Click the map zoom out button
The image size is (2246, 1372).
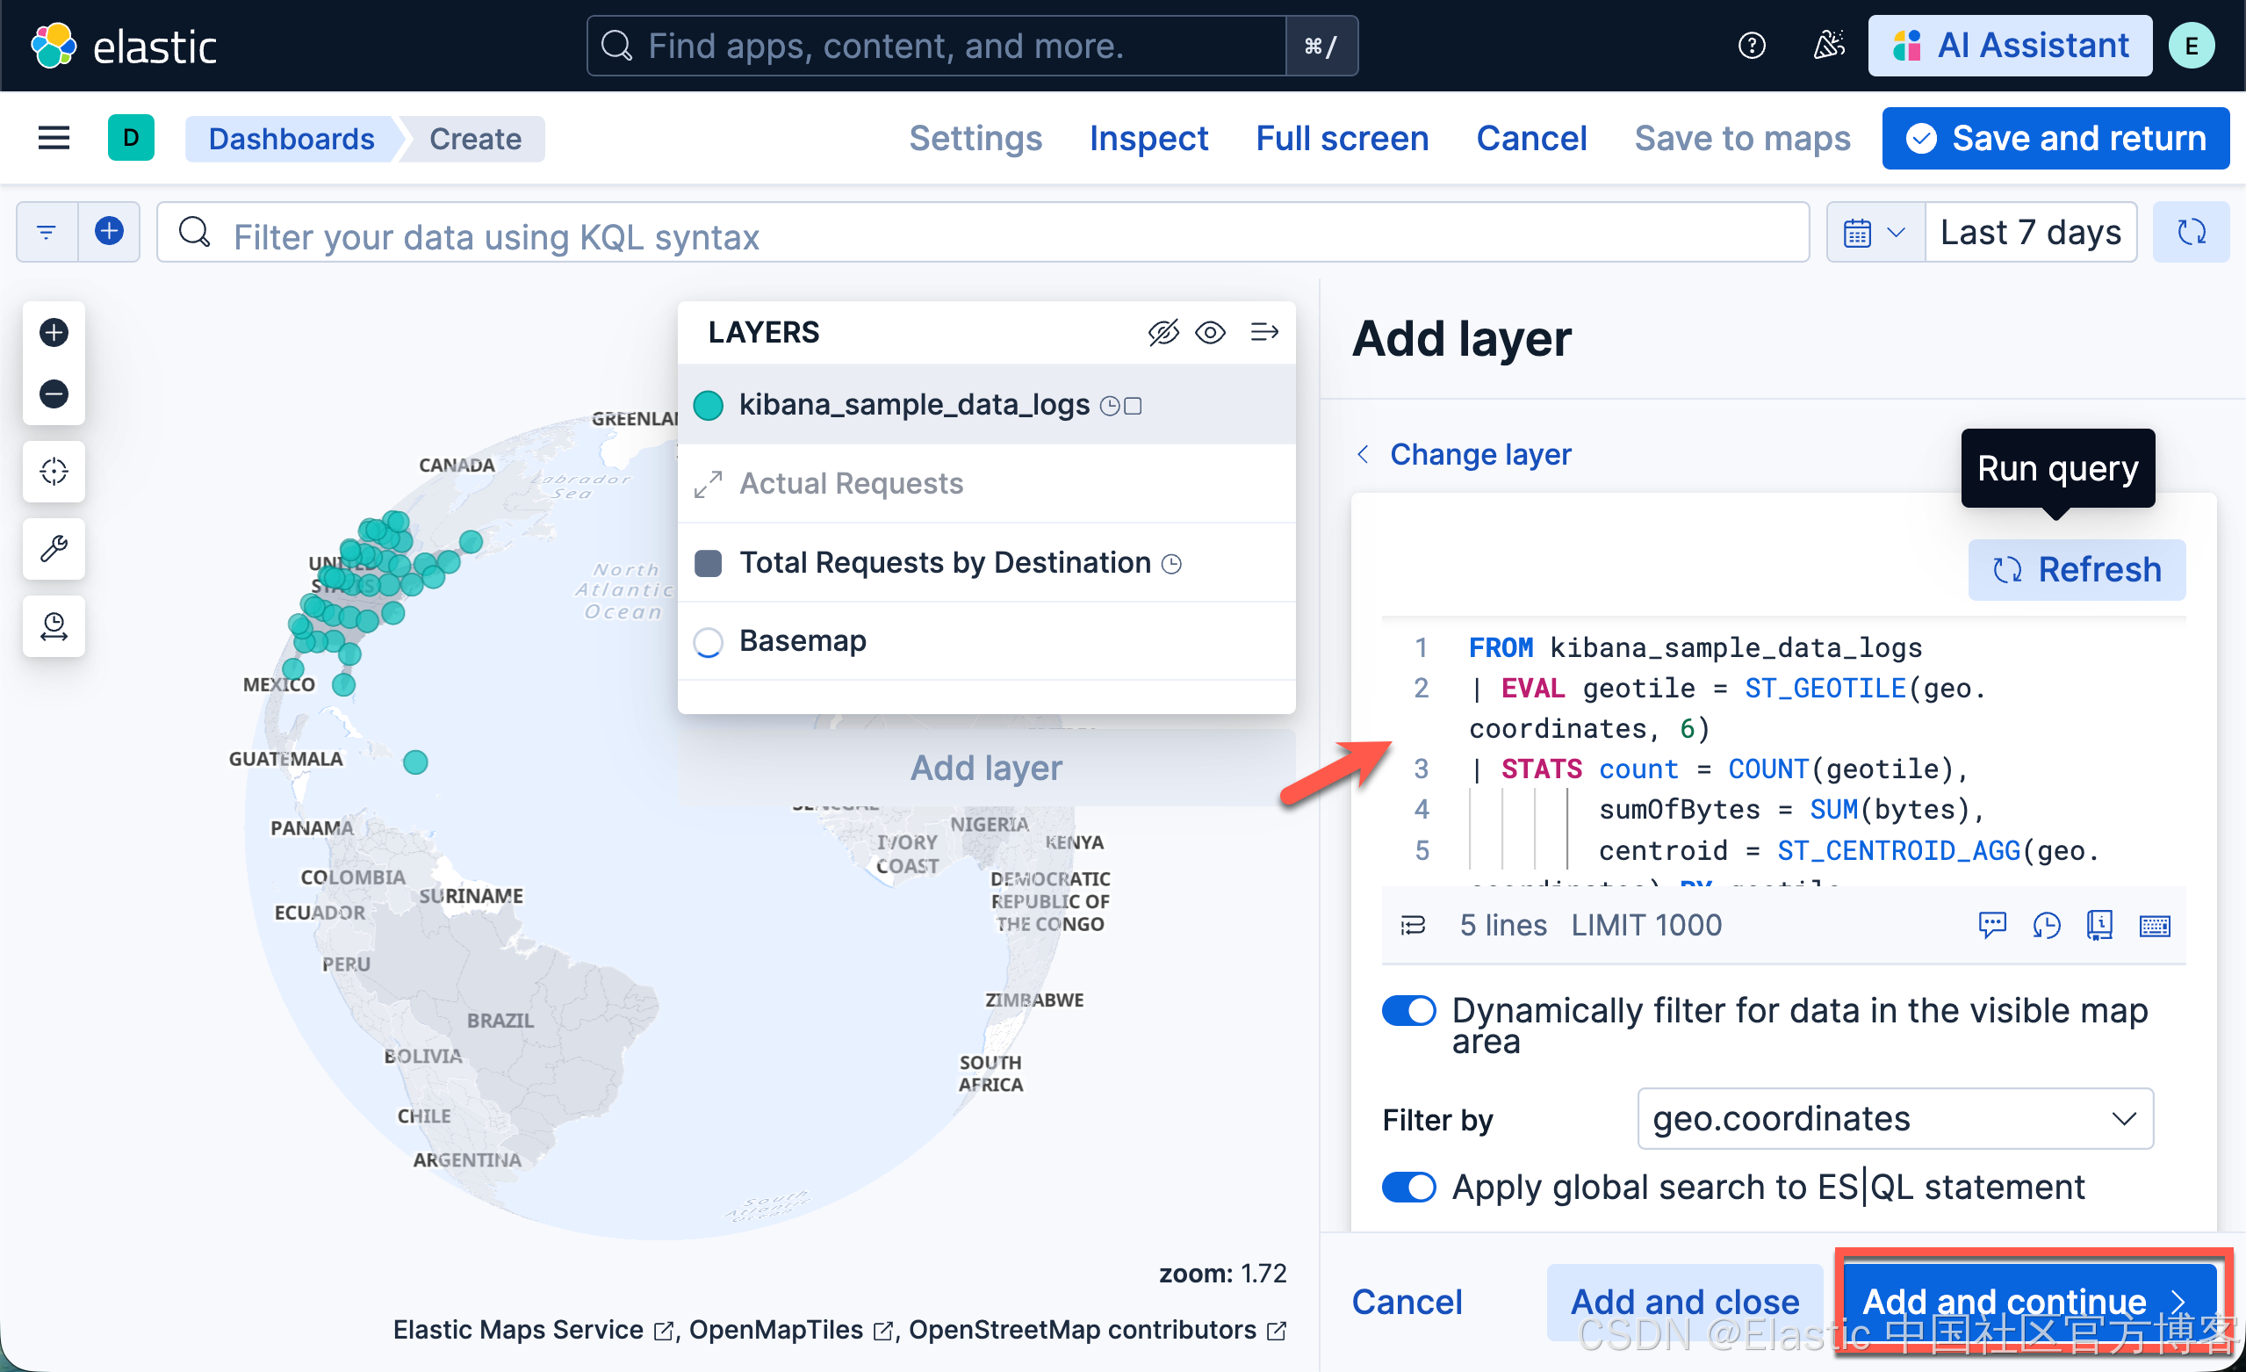[x=54, y=394]
